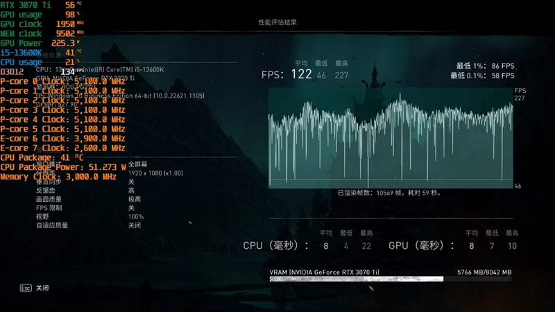Click the CPU Package: 41 °C overlay line

click(42, 158)
